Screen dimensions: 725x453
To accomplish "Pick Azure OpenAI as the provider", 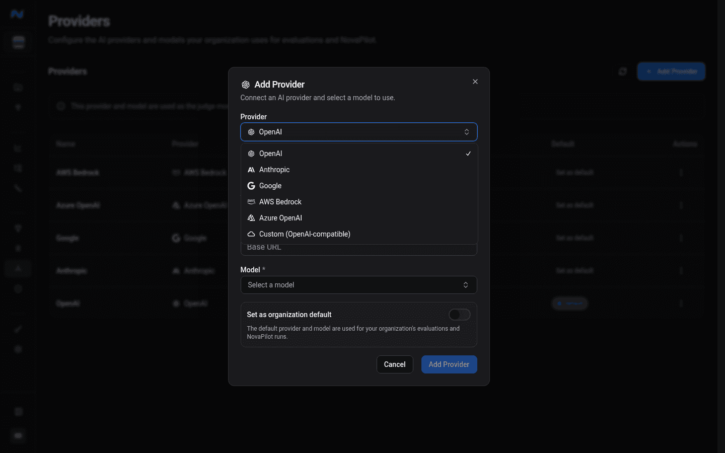I will point(358,218).
